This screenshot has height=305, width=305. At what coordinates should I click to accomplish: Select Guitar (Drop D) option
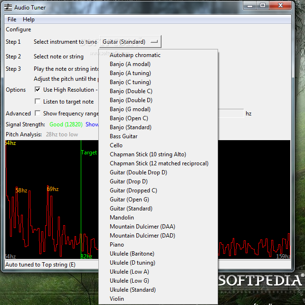pos(158,181)
